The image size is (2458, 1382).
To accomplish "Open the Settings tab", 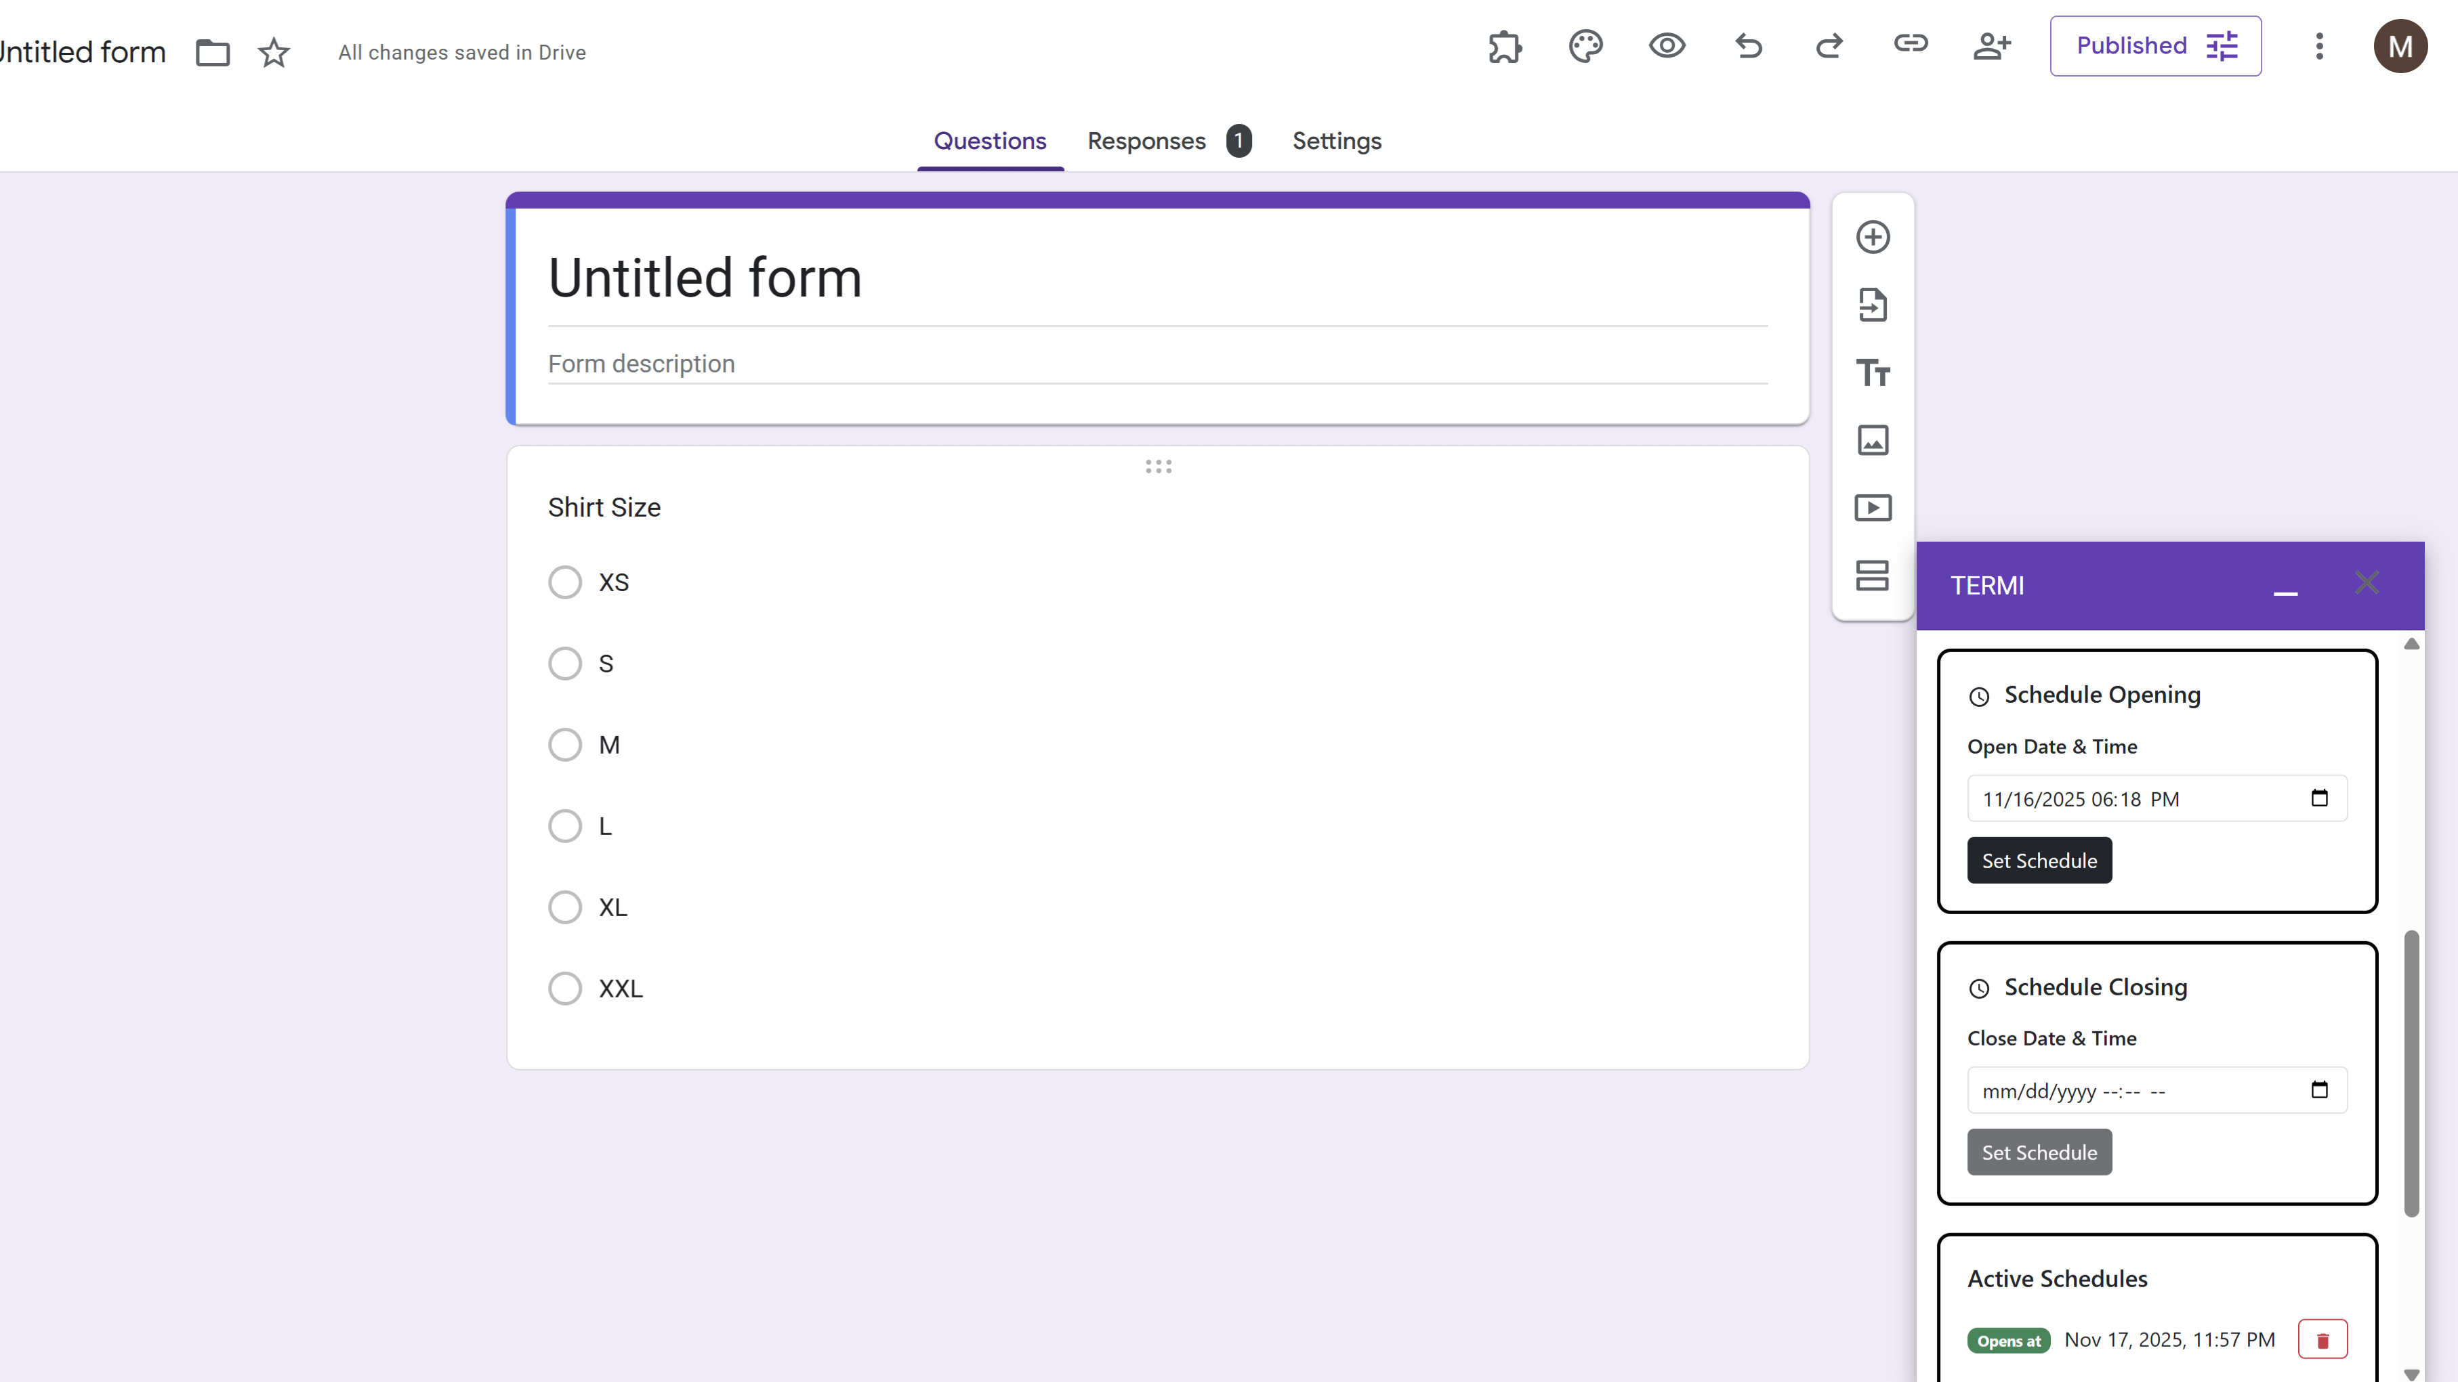I will pos(1336,141).
